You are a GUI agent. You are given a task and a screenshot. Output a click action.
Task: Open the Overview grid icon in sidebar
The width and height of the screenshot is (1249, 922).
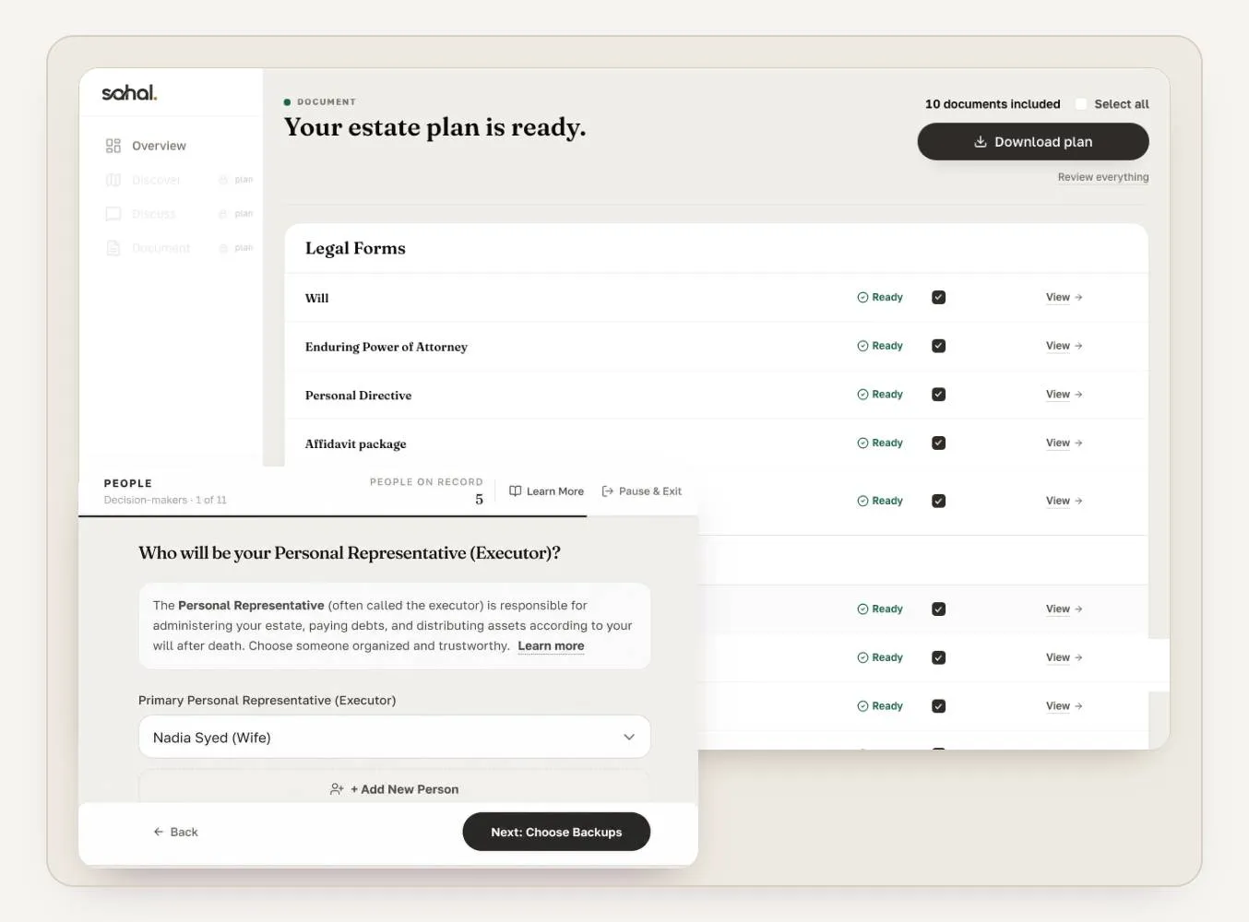pyautogui.click(x=113, y=146)
